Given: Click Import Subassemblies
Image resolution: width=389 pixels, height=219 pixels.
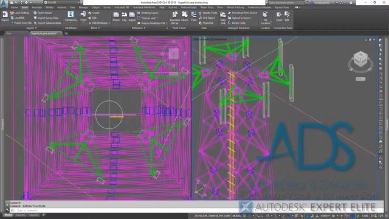Looking at the screenshot, I should pyautogui.click(x=47, y=23).
